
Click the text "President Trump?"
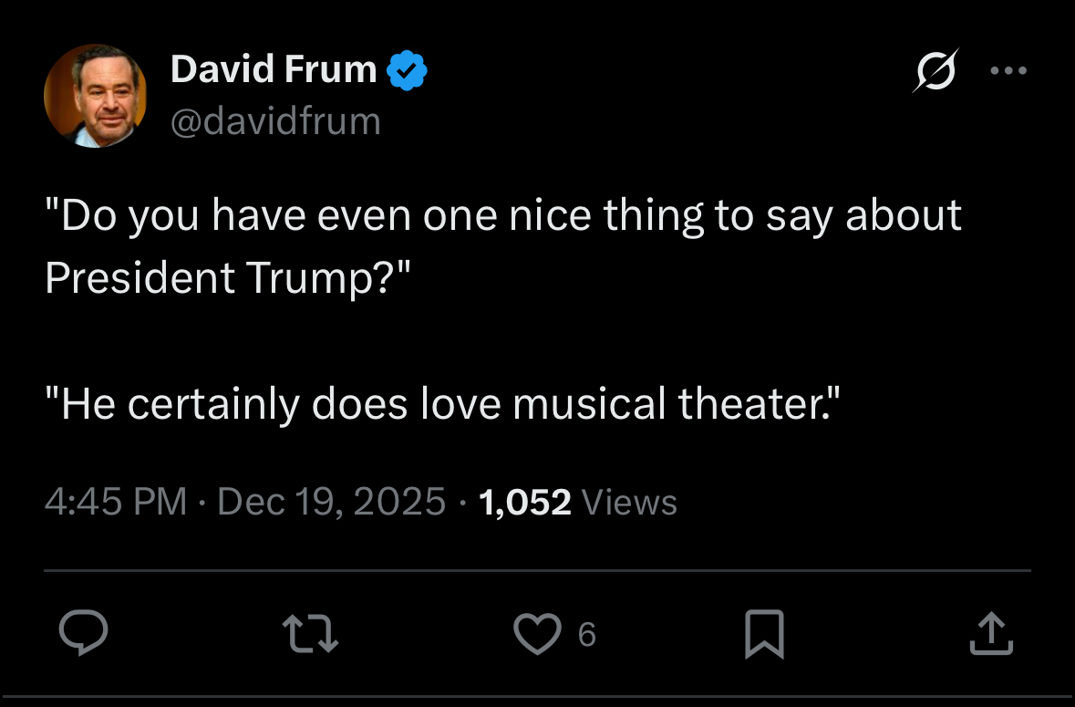tap(229, 277)
